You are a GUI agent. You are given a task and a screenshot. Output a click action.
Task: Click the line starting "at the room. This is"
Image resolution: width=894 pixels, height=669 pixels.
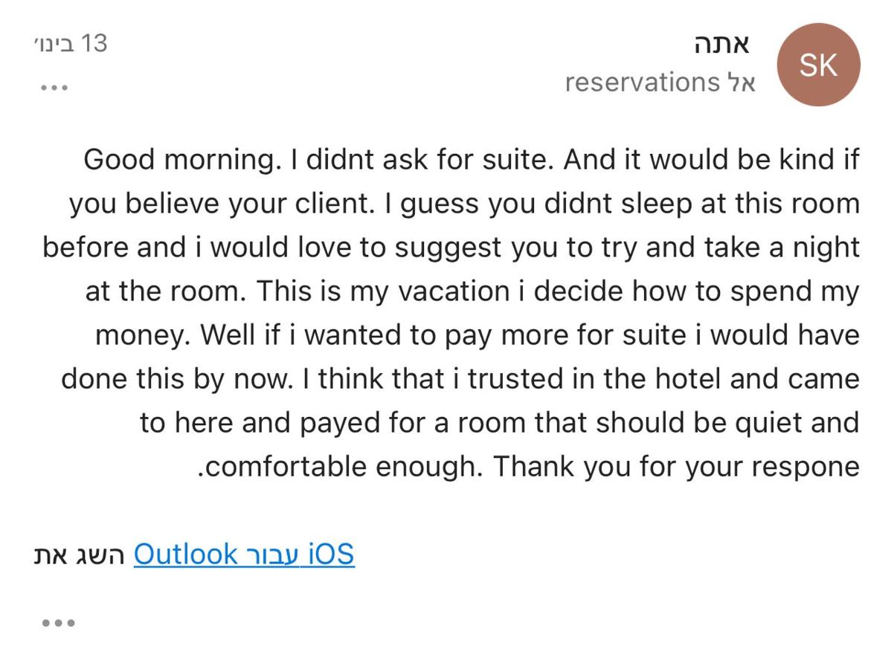tap(472, 291)
